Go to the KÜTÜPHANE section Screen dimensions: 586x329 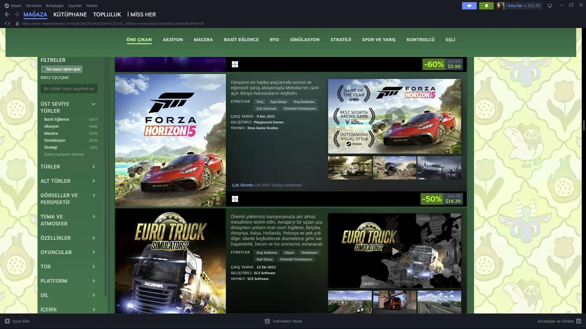(x=70, y=15)
